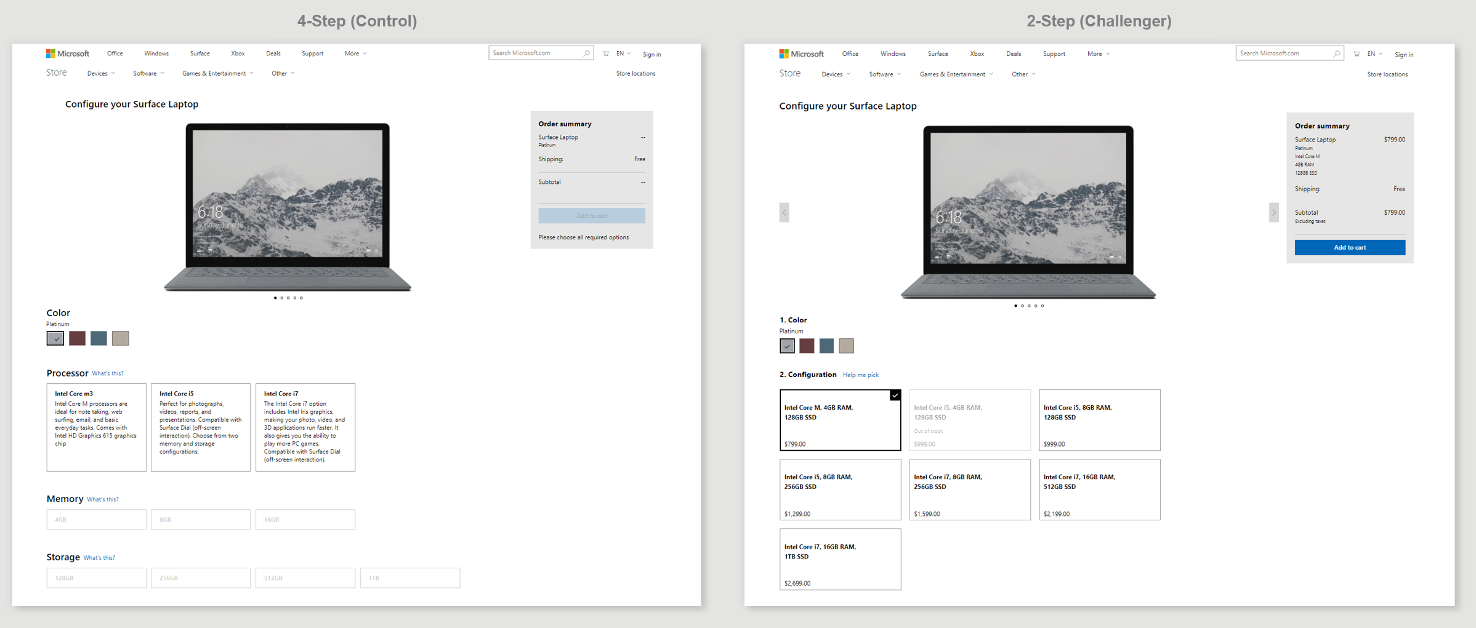Choose Intel Core i7, 16GB RAM, 512GB SSD configuration
Screen dimensions: 1476x628
pyautogui.click(x=1100, y=490)
